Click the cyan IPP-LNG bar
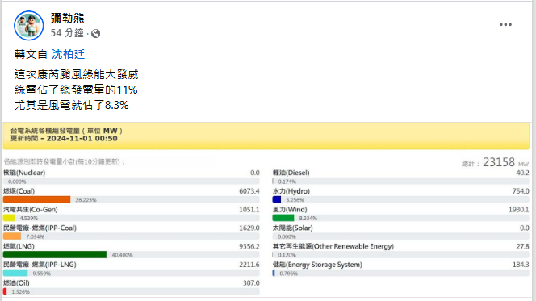Screen dimensions: 536x301 point(15,273)
